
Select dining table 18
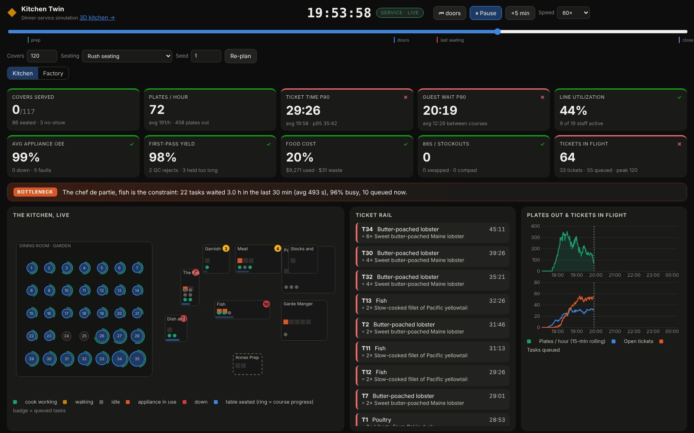(x=84, y=313)
